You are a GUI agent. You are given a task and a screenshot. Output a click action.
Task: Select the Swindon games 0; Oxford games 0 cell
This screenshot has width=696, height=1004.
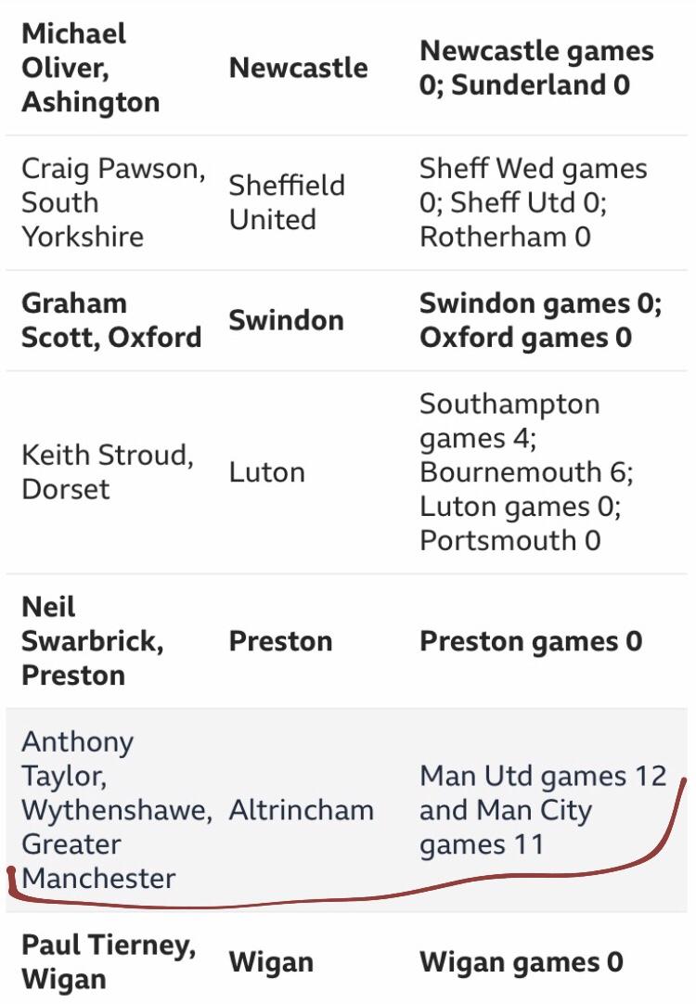coord(540,320)
